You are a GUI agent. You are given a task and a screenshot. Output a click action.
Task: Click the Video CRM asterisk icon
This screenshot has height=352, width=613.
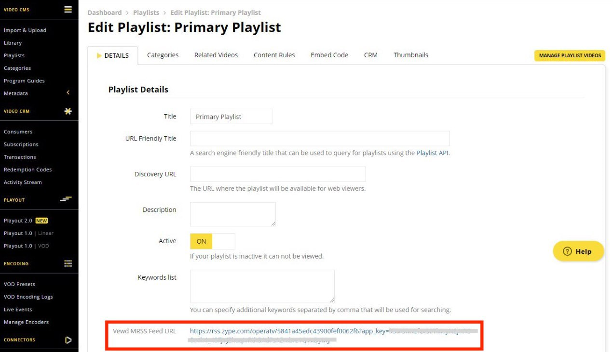point(68,111)
